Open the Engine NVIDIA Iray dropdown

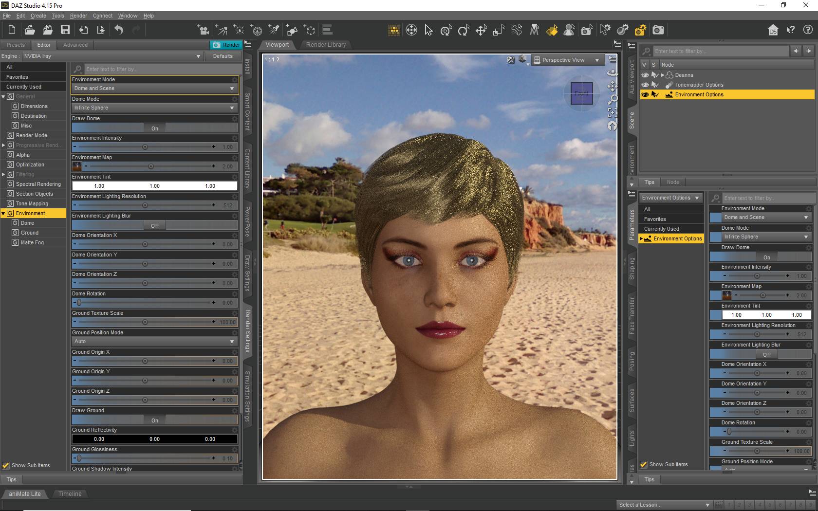(x=112, y=56)
